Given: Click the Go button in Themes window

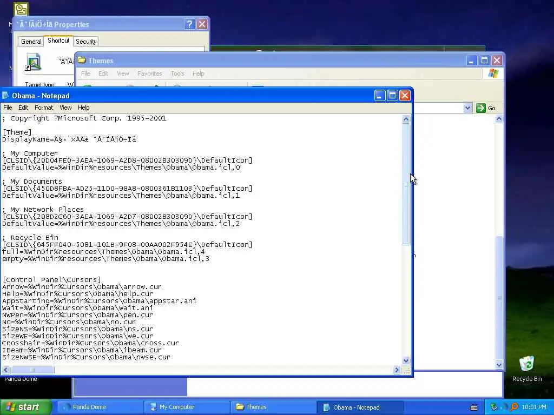Looking at the screenshot, I should (486, 108).
